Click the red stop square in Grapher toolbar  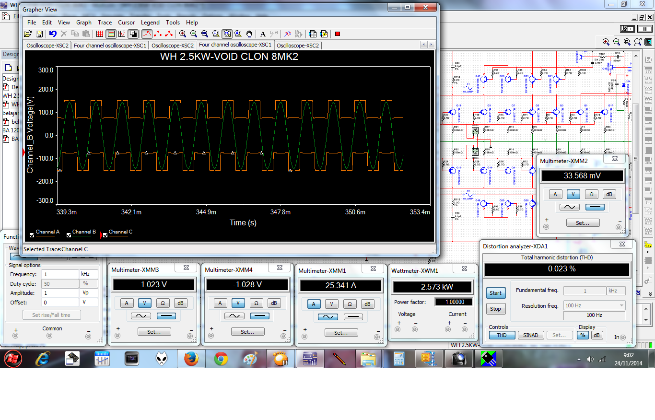338,34
